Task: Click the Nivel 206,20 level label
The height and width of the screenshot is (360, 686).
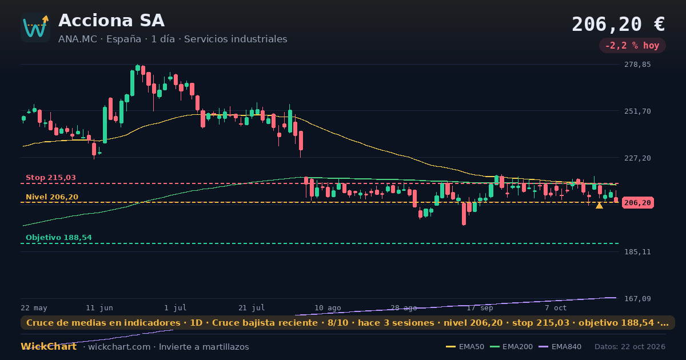Action: pyautogui.click(x=52, y=197)
